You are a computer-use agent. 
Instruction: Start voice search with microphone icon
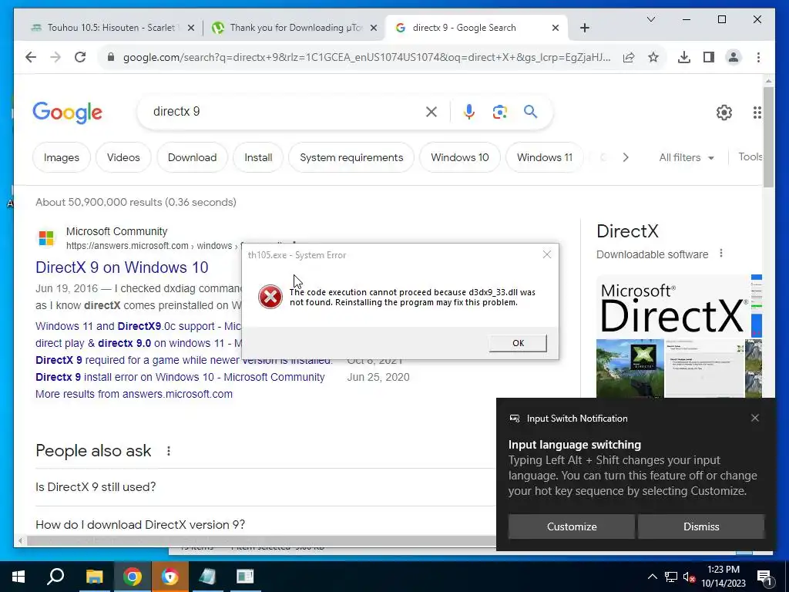click(469, 112)
